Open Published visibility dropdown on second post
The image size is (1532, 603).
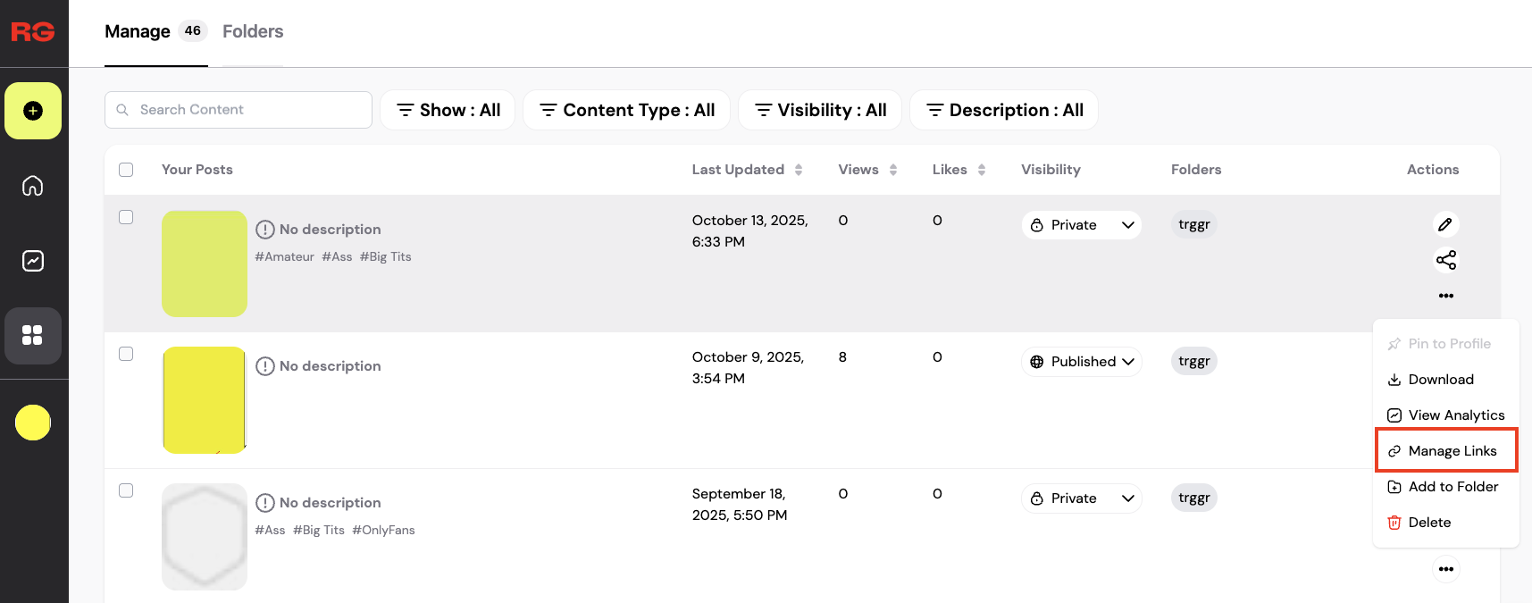point(1081,362)
